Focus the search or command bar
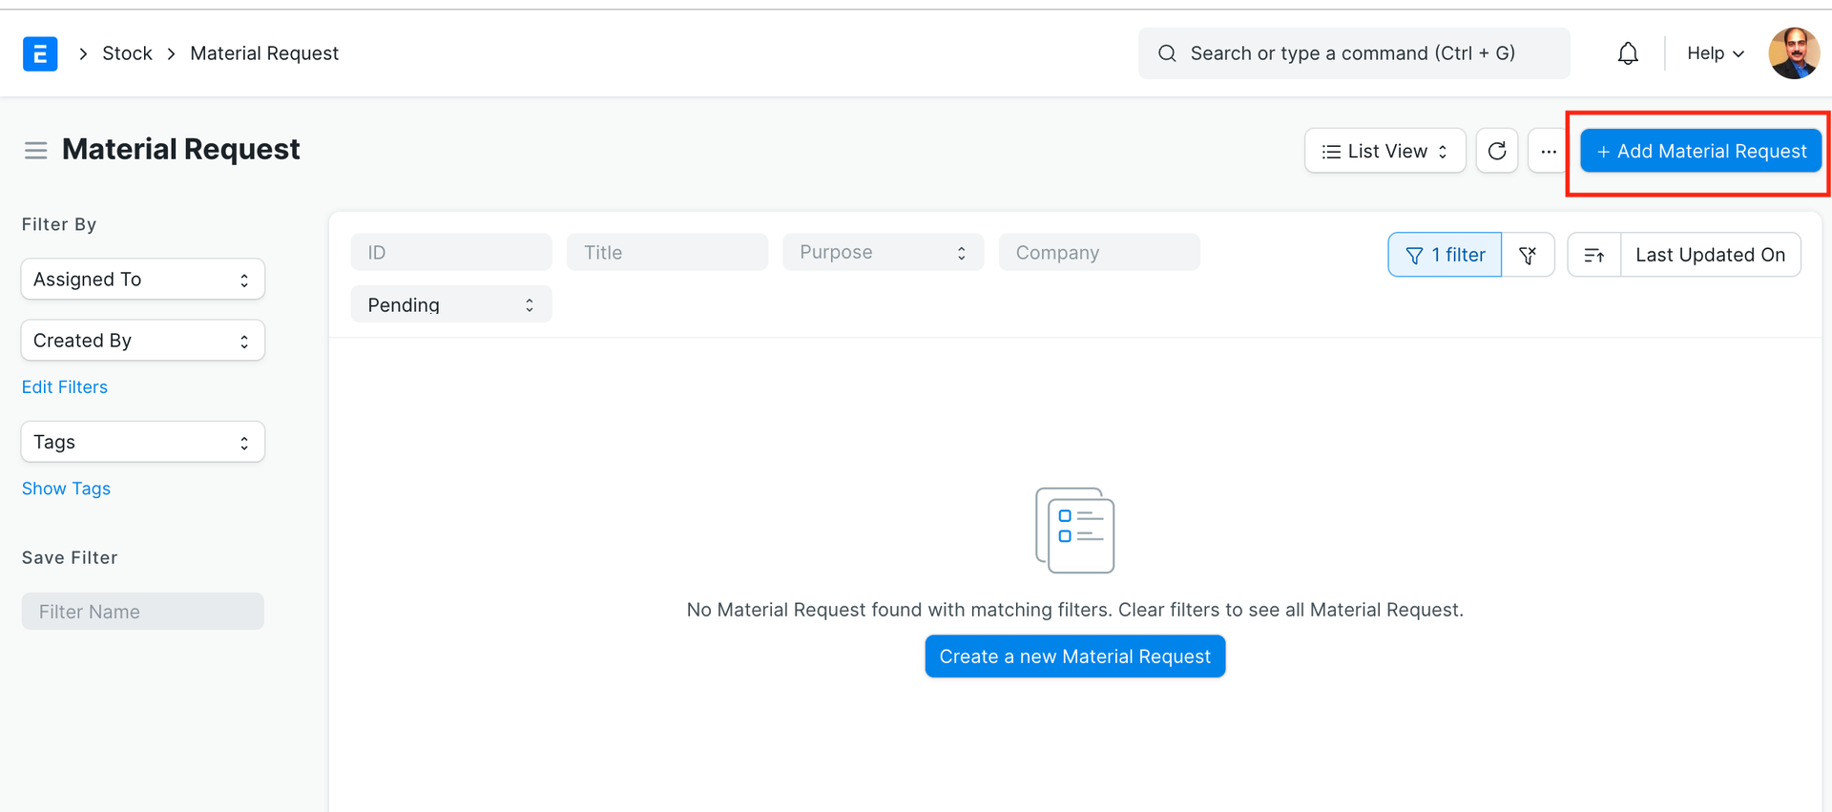Viewport: 1832px width, 812px height. pos(1354,53)
